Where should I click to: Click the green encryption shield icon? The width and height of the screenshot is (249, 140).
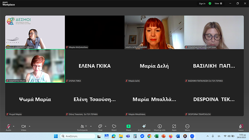pyautogui.click(x=210, y=3)
